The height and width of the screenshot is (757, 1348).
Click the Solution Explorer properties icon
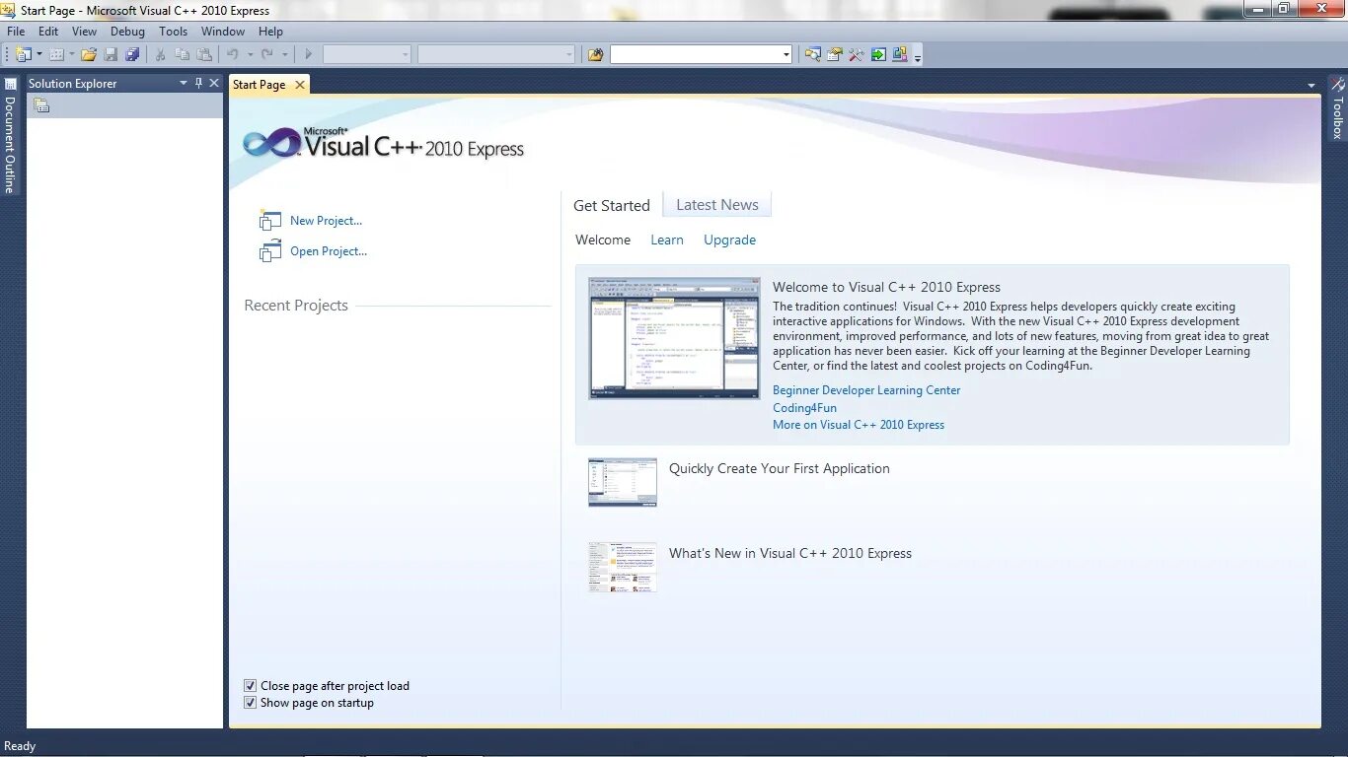coord(41,105)
